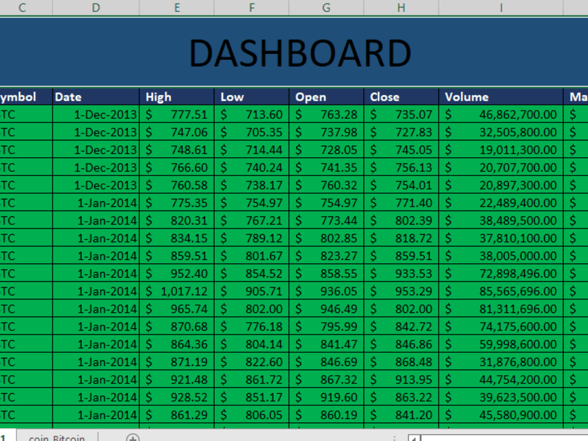The height and width of the screenshot is (441, 588).
Task: Click the Volume table header
Action: [x=501, y=97]
